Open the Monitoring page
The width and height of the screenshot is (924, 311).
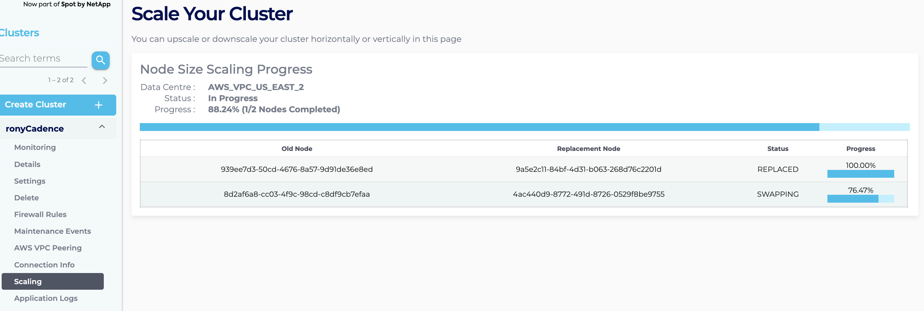35,147
